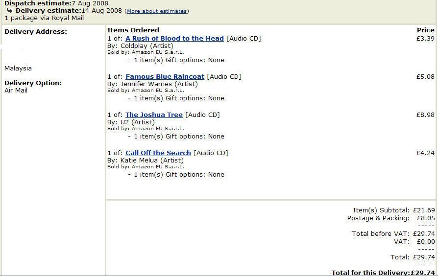The width and height of the screenshot is (438, 276).
Task: Click the Item(s) Subtotal amount £21.69
Action: coord(424,210)
